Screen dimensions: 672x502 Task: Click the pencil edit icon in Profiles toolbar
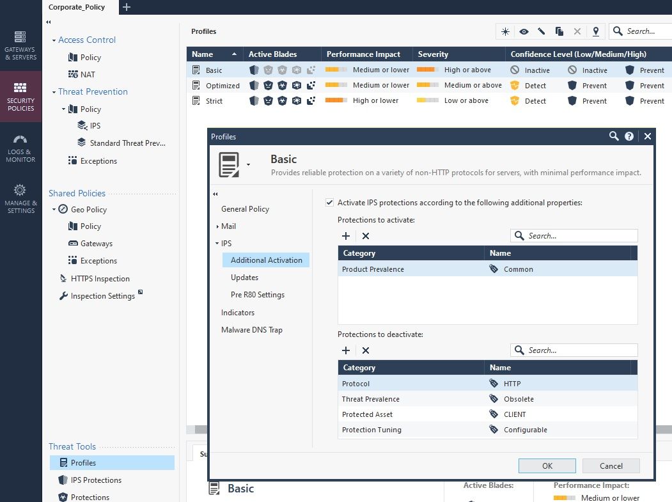542,31
